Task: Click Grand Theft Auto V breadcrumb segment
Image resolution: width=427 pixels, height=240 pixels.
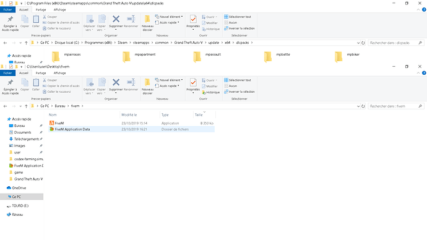Action: coord(189,43)
